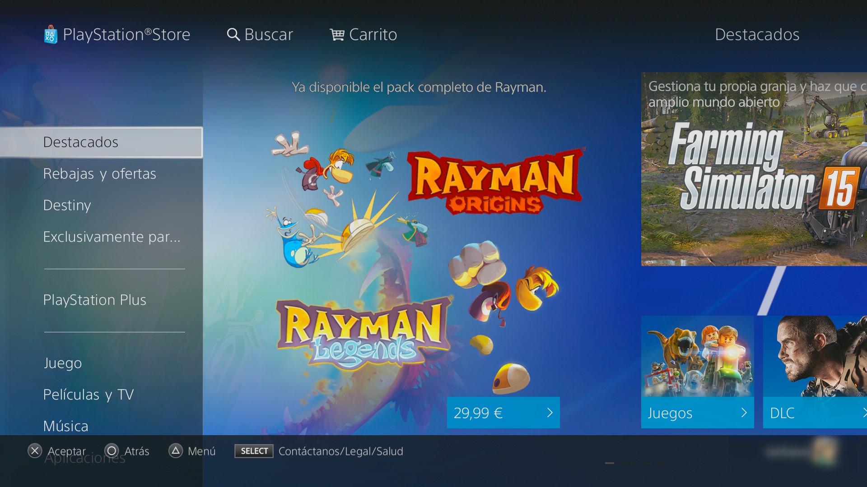The width and height of the screenshot is (867, 487).
Task: Click the page indicator dashes
Action: point(635,463)
